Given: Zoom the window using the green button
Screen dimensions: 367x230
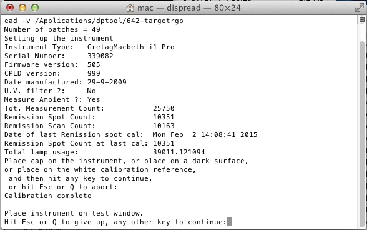Looking at the screenshot, I should click(x=35, y=7).
